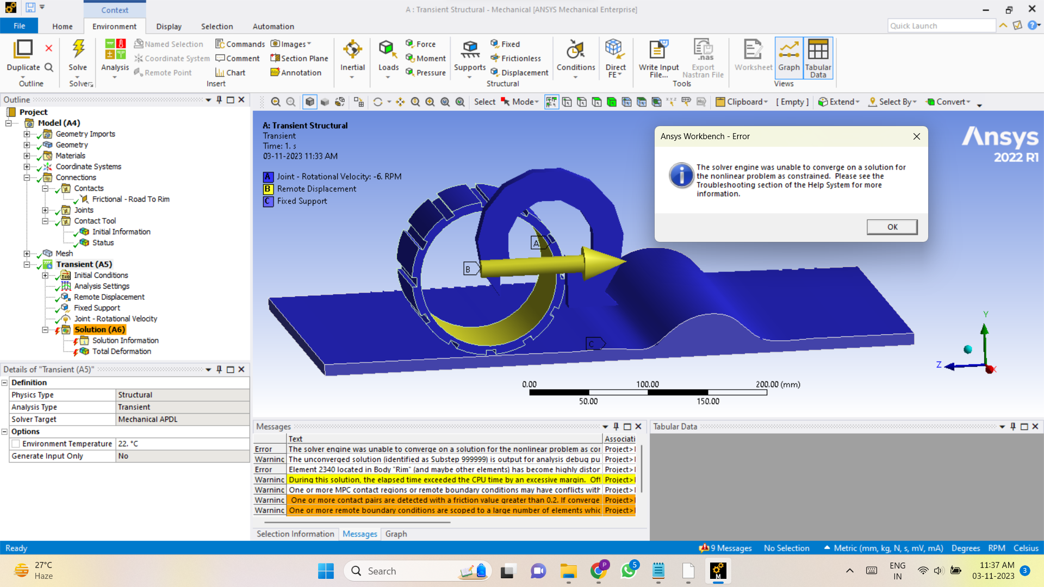Insert a Commands object

(240, 44)
